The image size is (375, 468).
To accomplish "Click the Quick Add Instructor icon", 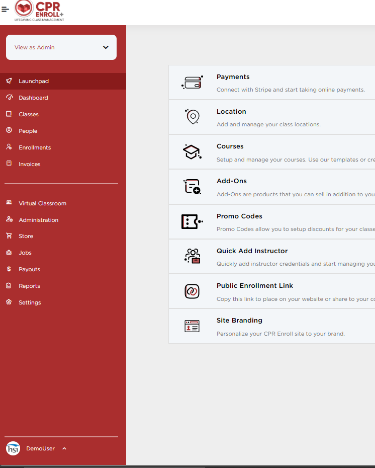I will 192,256.
